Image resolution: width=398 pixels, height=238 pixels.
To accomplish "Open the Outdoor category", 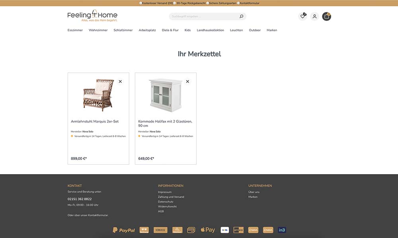I will (x=255, y=30).
